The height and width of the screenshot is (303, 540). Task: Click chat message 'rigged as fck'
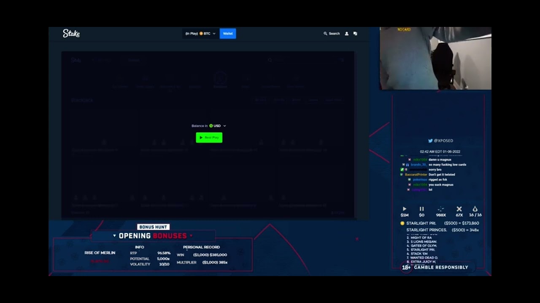pos(437,180)
